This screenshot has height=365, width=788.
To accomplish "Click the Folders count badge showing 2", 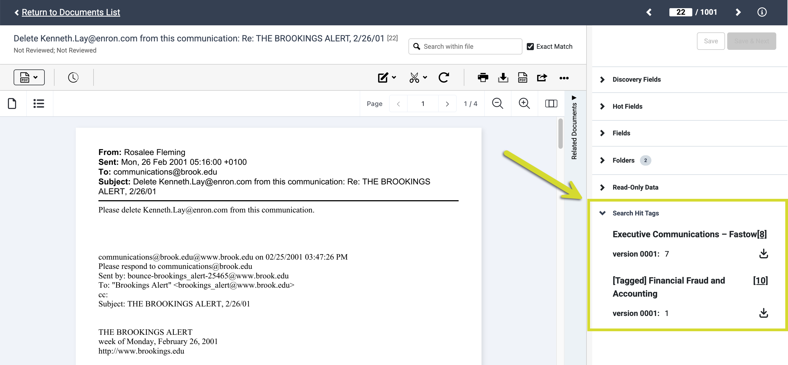I will point(645,160).
